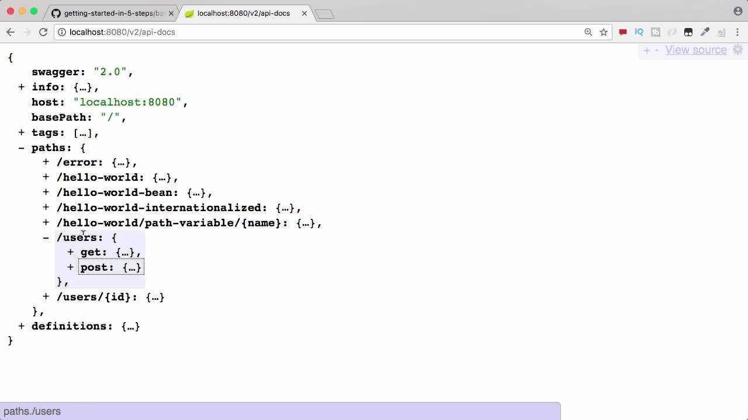Expand the definitions node
The image size is (748, 420).
(21, 326)
